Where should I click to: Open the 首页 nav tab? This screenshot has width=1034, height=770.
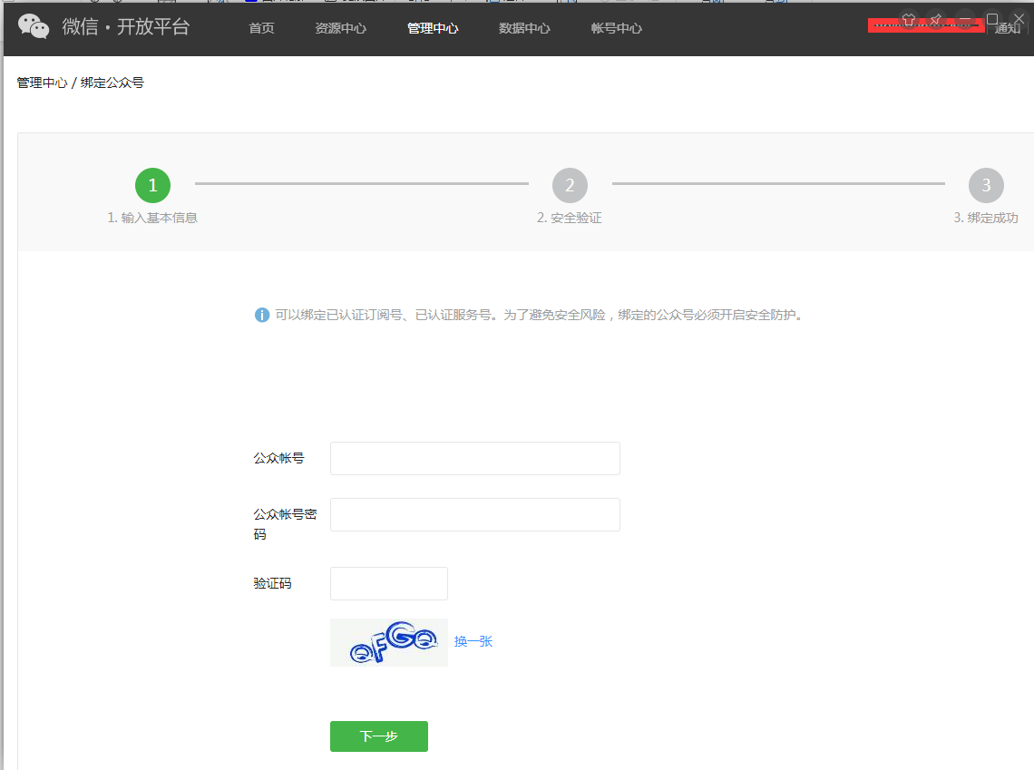(x=261, y=28)
